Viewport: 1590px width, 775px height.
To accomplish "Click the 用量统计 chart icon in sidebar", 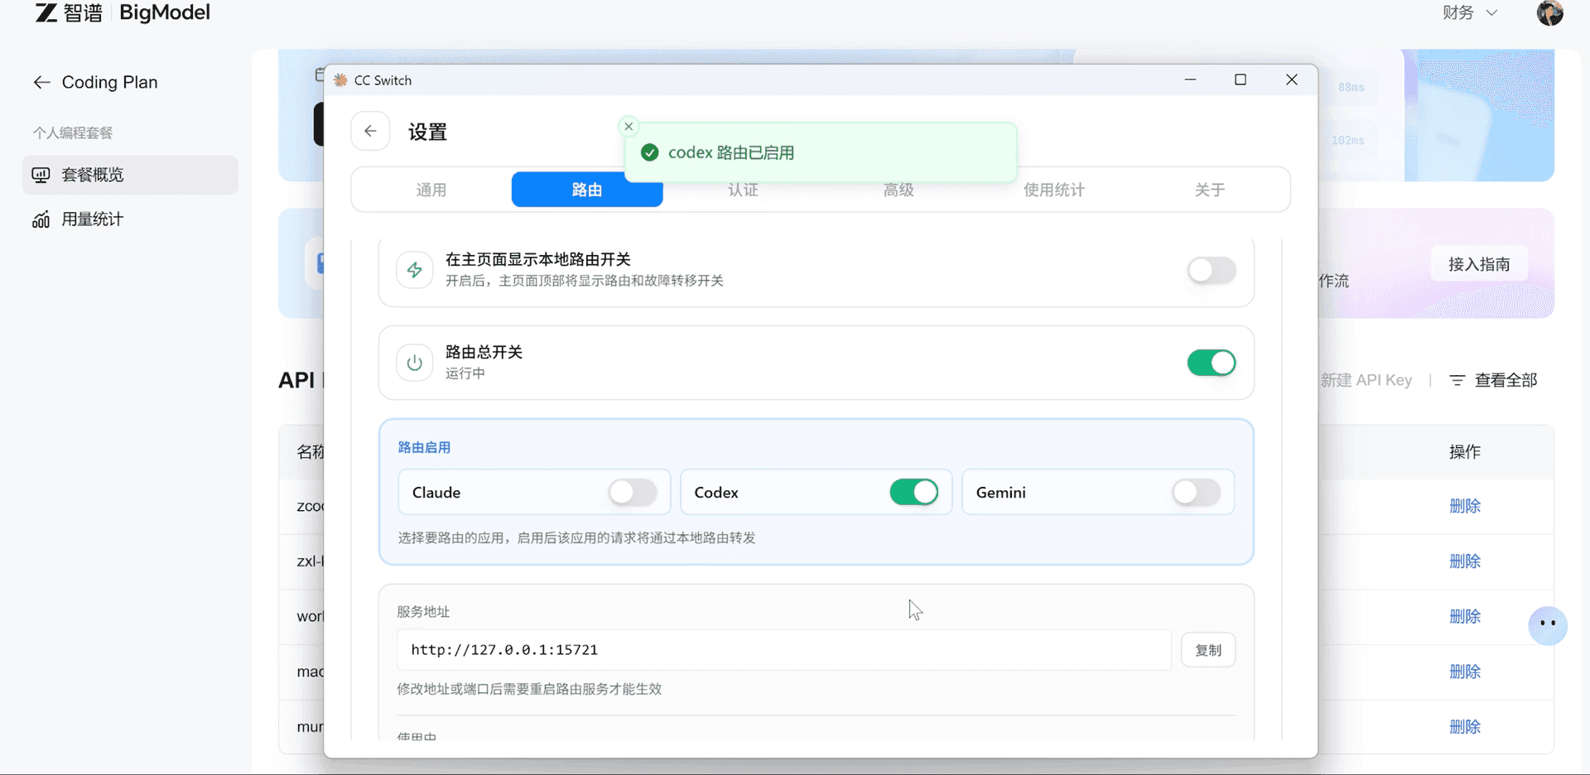I will click(x=41, y=219).
